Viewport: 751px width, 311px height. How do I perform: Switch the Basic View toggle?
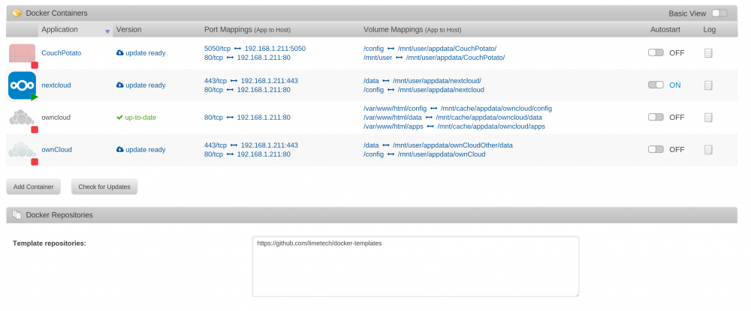[719, 13]
